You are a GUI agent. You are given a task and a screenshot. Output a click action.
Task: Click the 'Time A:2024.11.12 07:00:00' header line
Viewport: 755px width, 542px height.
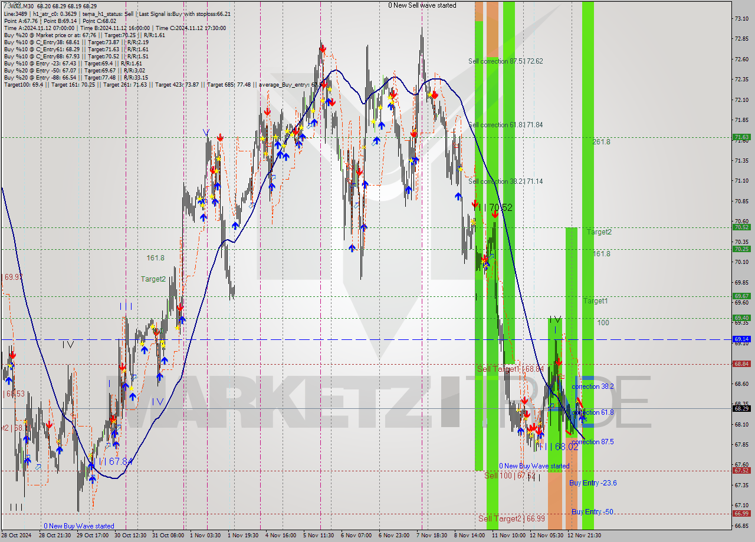tap(116, 28)
